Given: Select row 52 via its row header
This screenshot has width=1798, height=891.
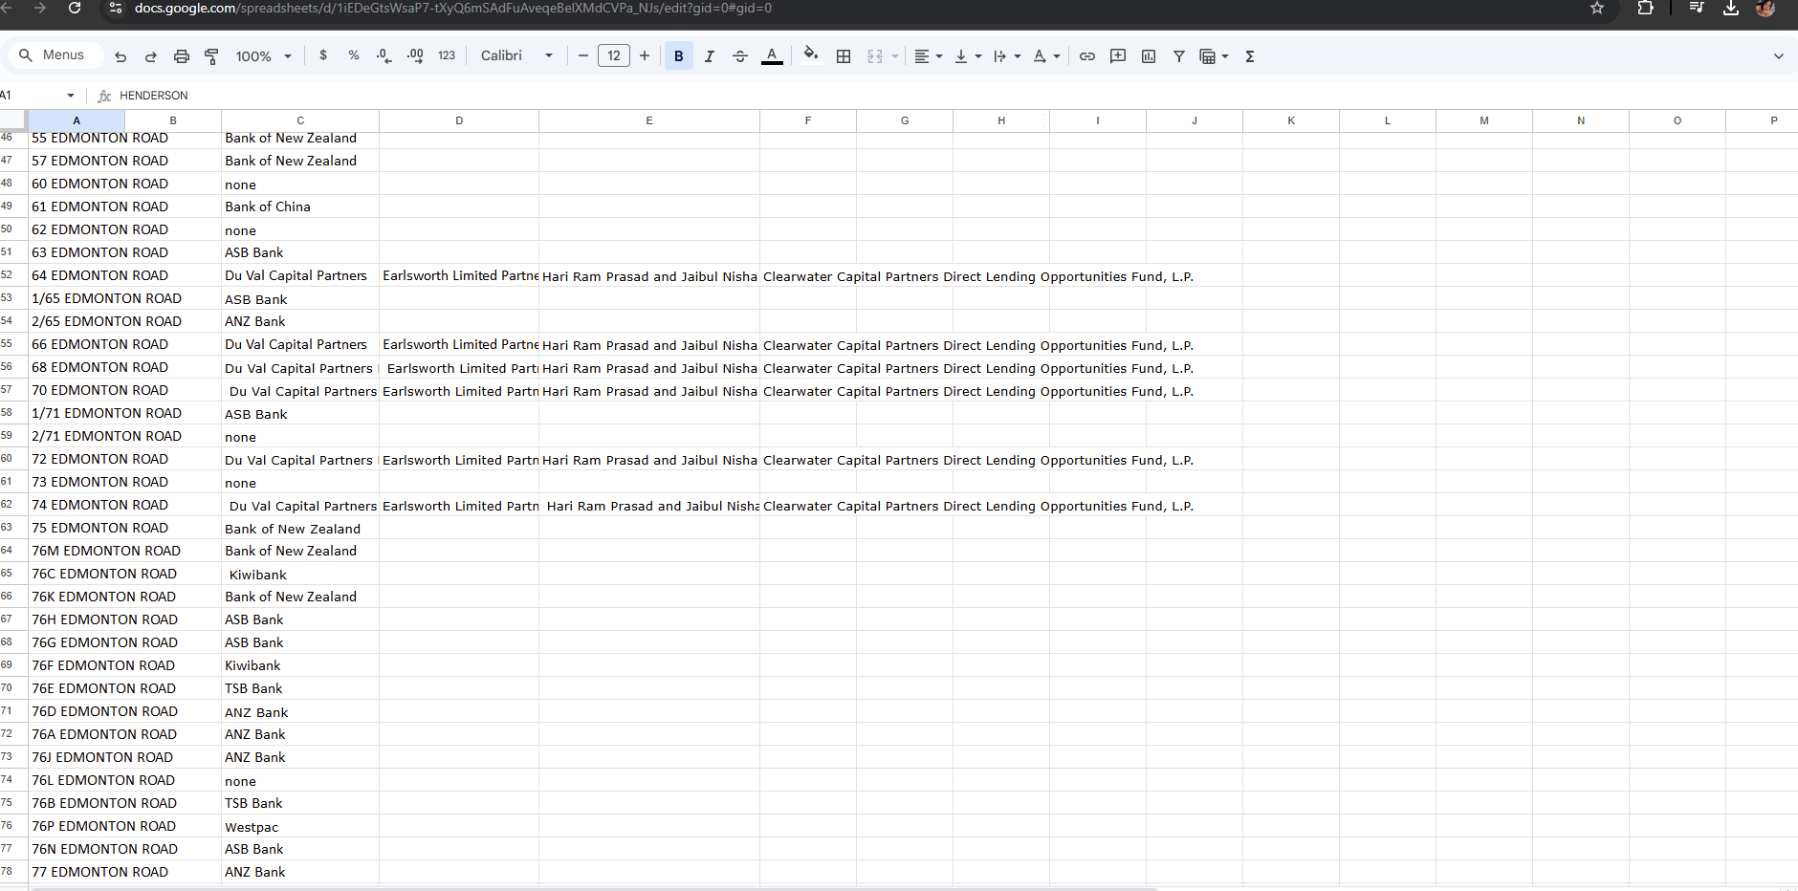Looking at the screenshot, I should click(x=13, y=275).
